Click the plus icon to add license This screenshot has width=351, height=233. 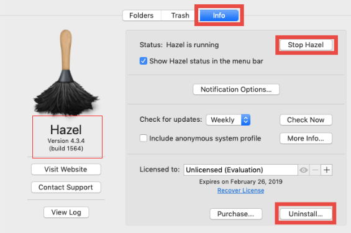tap(327, 170)
